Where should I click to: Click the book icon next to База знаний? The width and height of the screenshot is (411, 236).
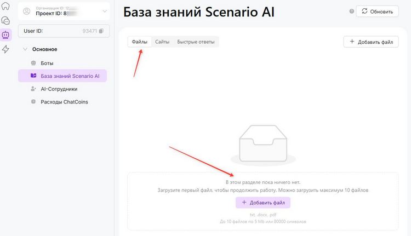(x=33, y=76)
